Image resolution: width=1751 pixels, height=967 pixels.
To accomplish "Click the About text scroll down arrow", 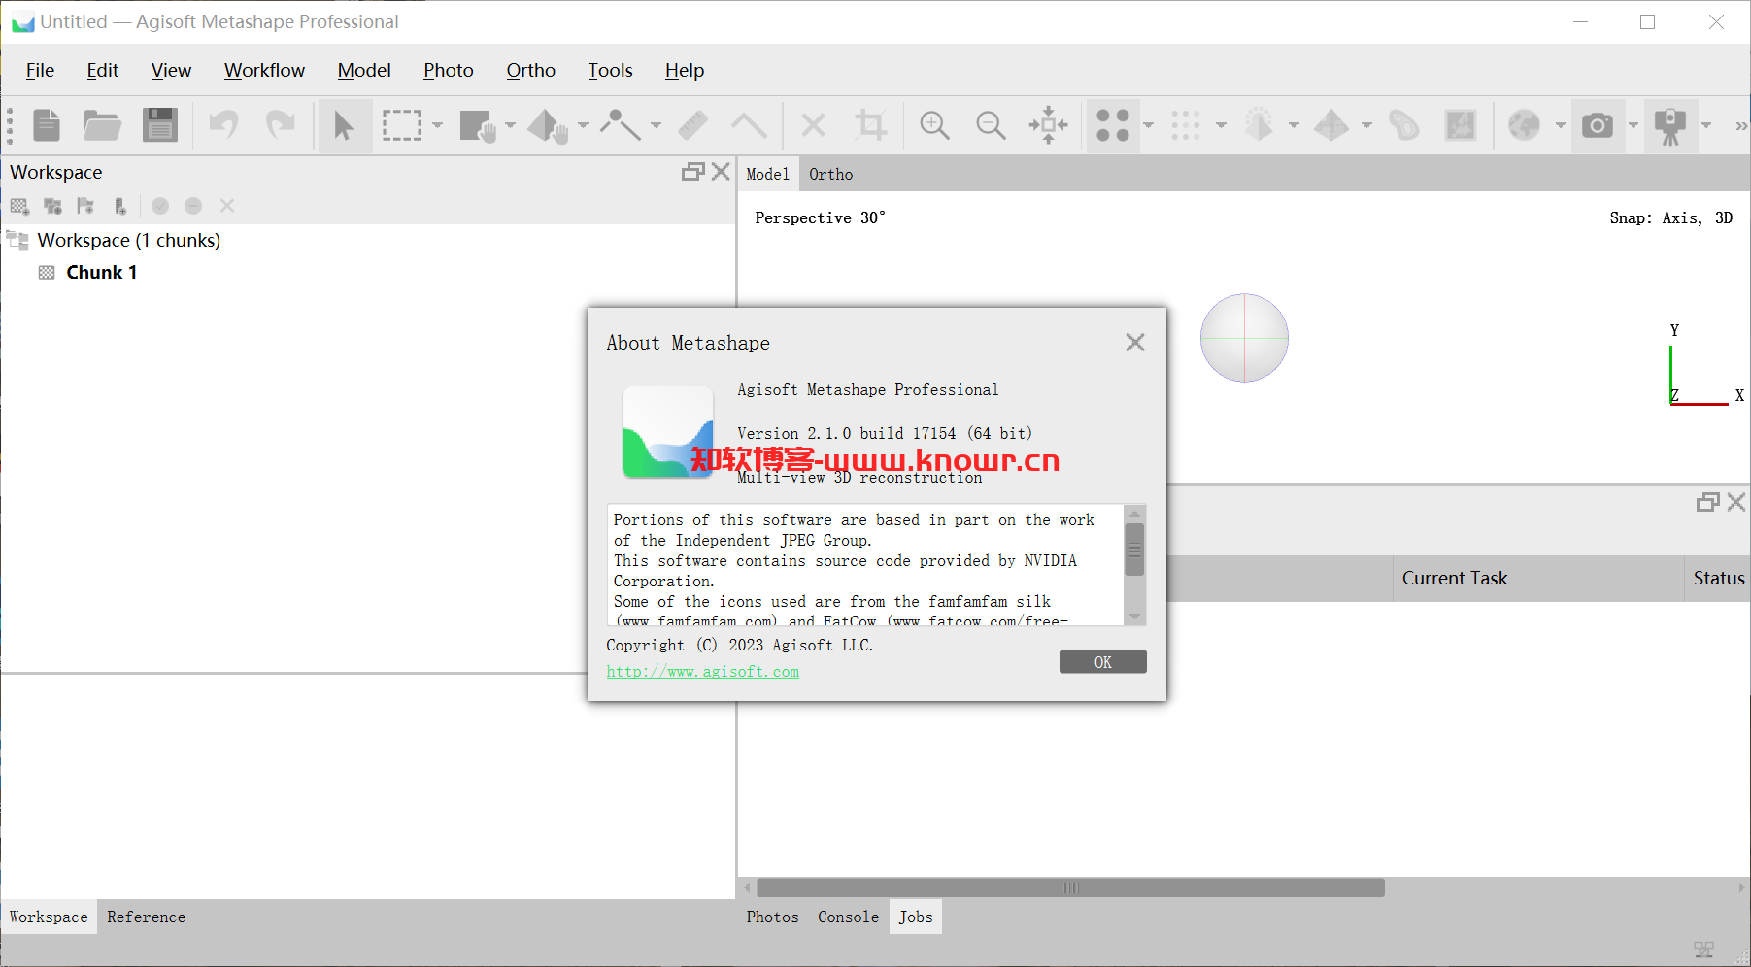I will click(1134, 617).
